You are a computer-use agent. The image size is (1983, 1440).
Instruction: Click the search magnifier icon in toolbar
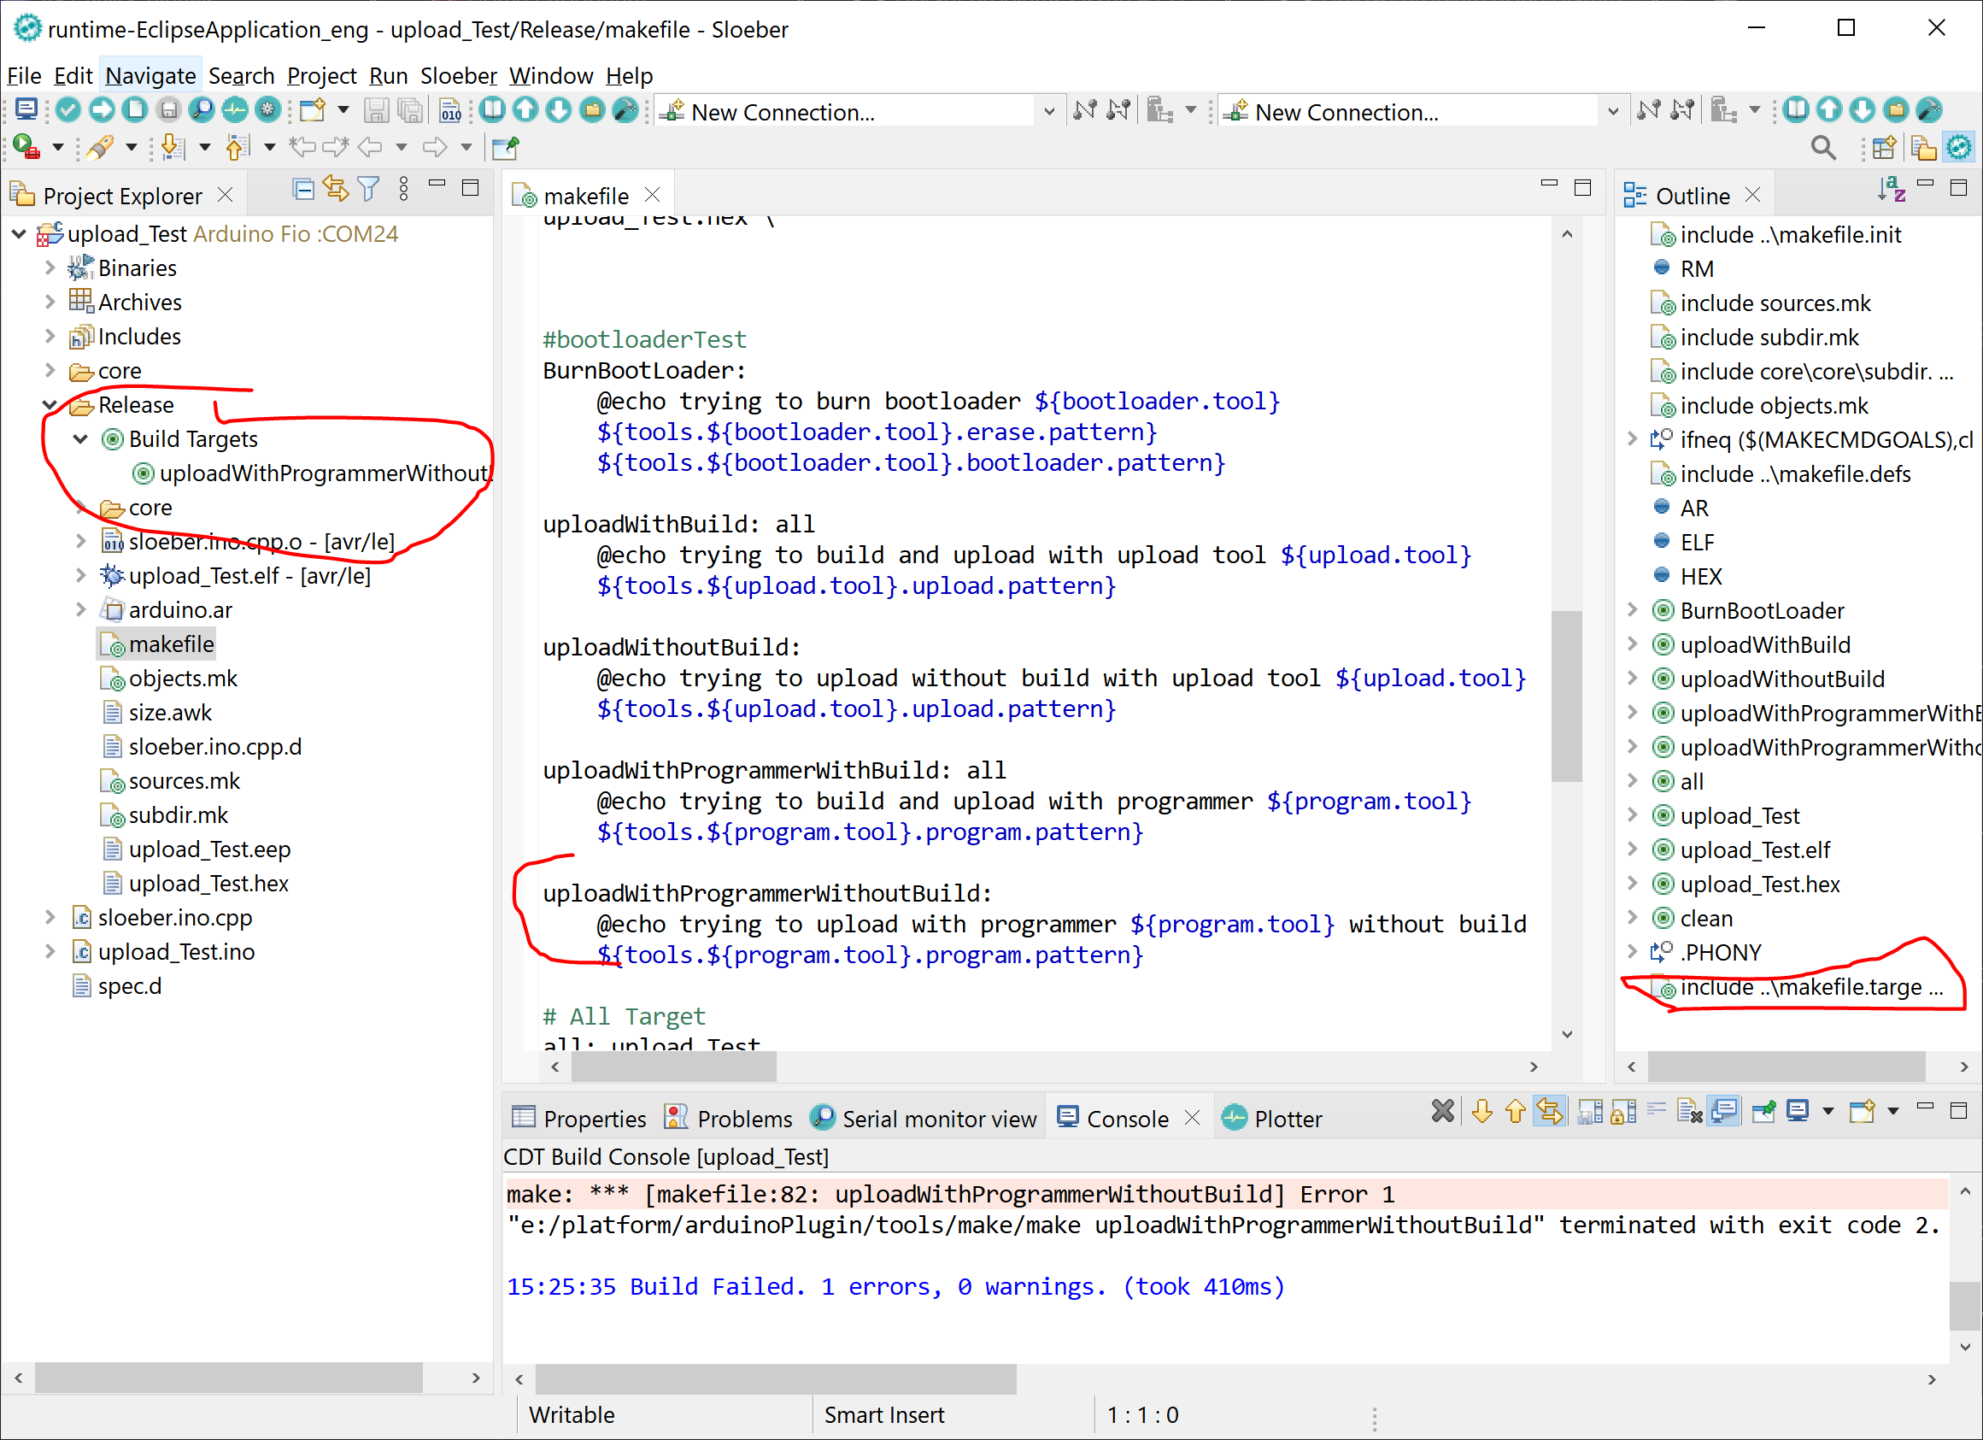(1823, 149)
